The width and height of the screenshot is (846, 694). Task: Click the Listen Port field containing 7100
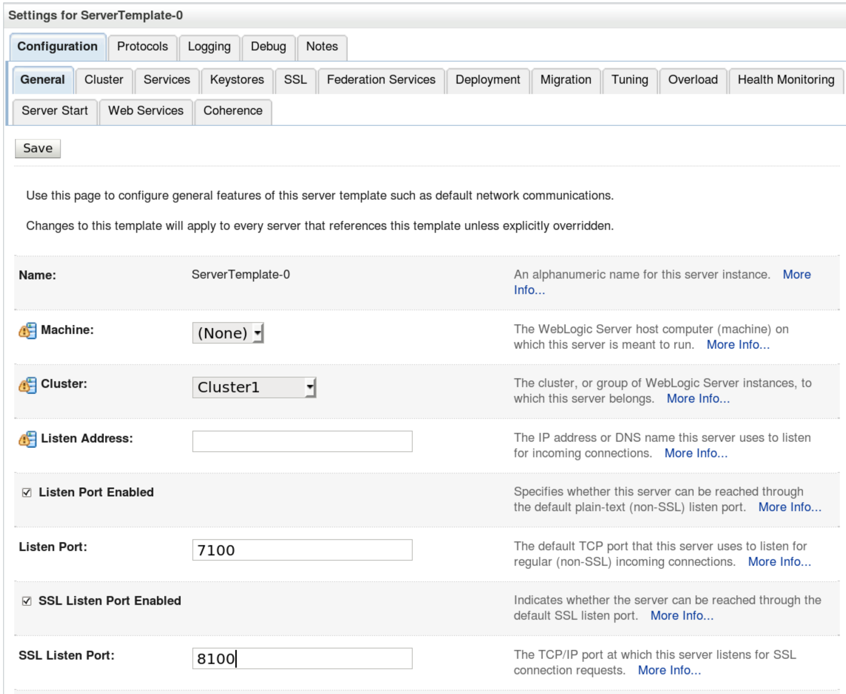tap(302, 550)
